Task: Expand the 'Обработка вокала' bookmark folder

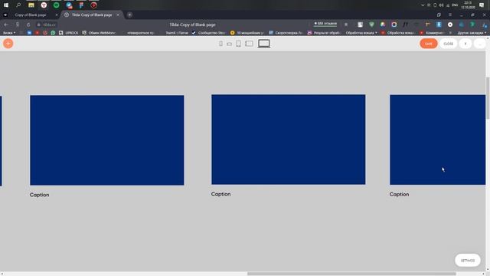Action: click(361, 32)
